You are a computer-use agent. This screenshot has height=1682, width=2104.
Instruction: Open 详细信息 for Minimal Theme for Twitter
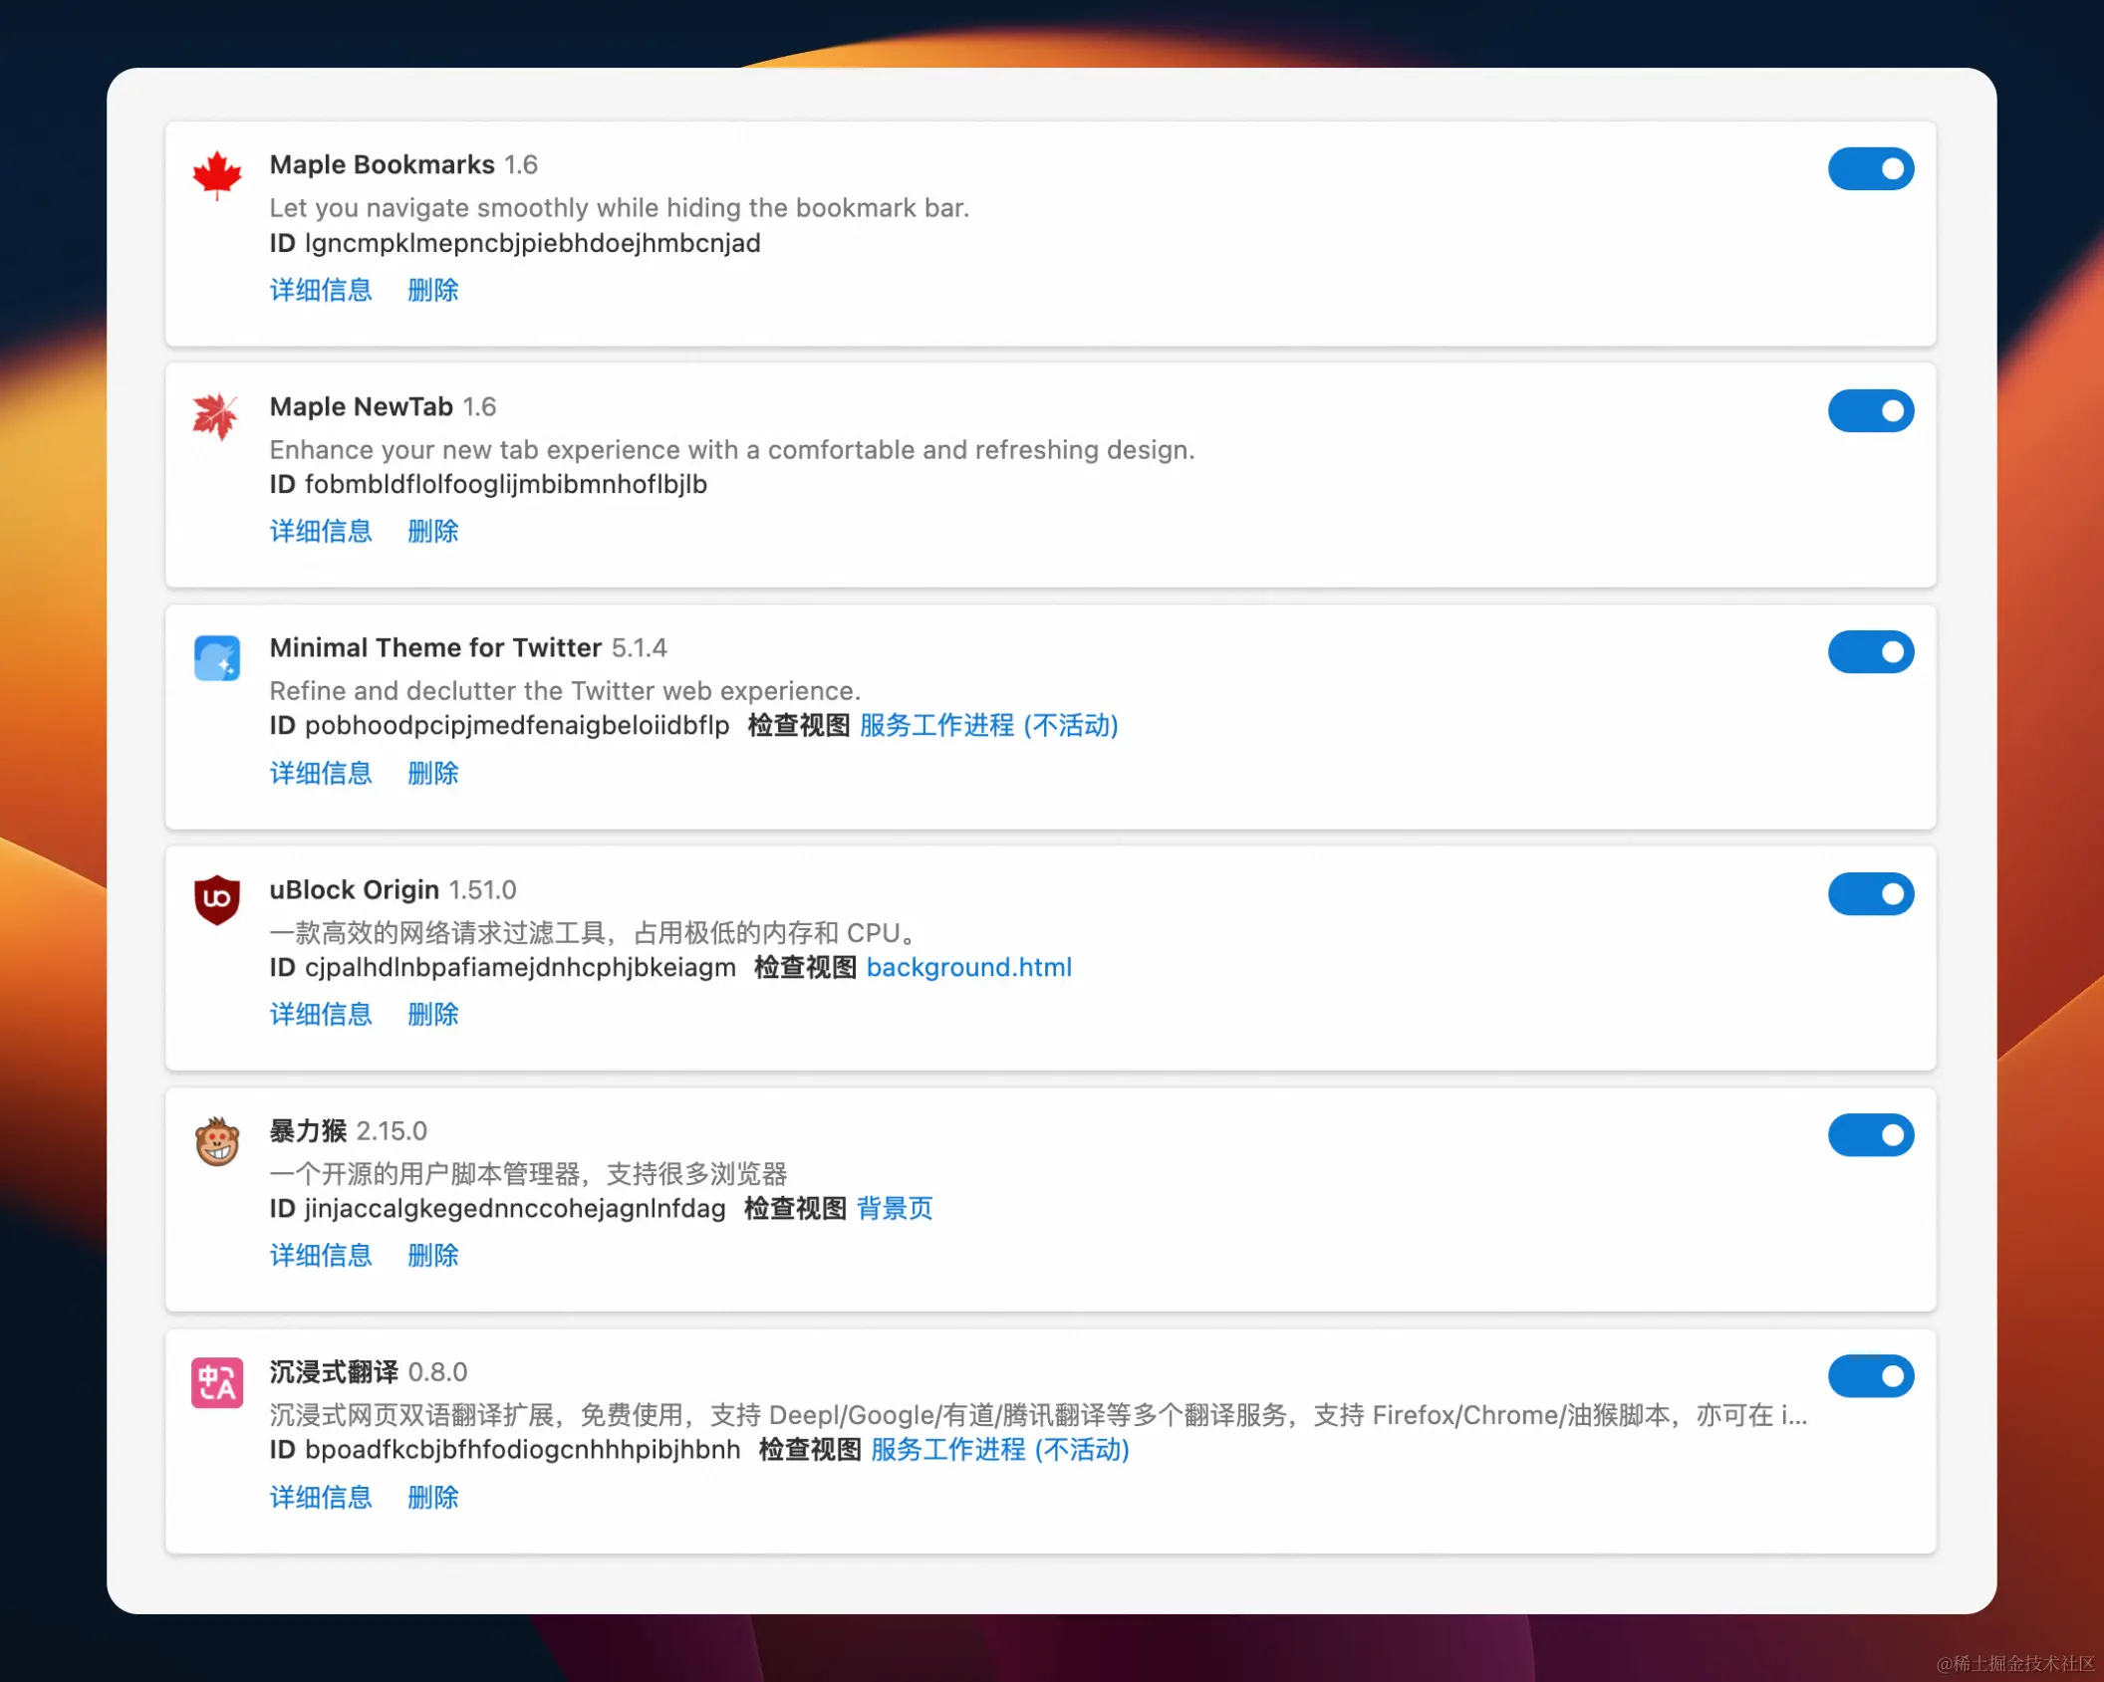(x=321, y=773)
